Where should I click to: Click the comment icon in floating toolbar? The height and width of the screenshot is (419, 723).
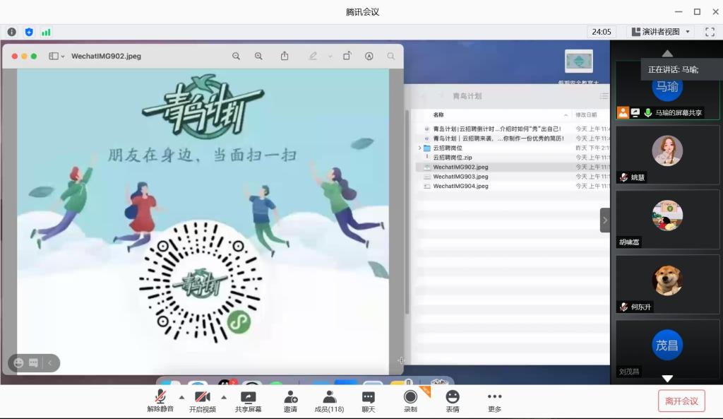tap(33, 362)
